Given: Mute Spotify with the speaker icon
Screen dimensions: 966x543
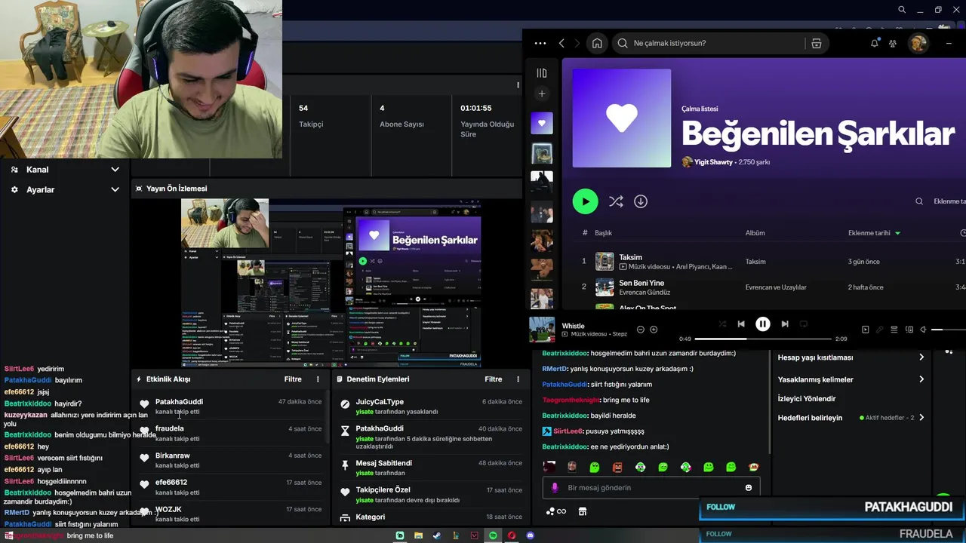Looking at the screenshot, I should (923, 330).
